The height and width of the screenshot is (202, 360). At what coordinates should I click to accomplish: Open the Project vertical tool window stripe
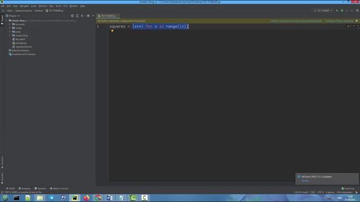pyautogui.click(x=2, y=20)
